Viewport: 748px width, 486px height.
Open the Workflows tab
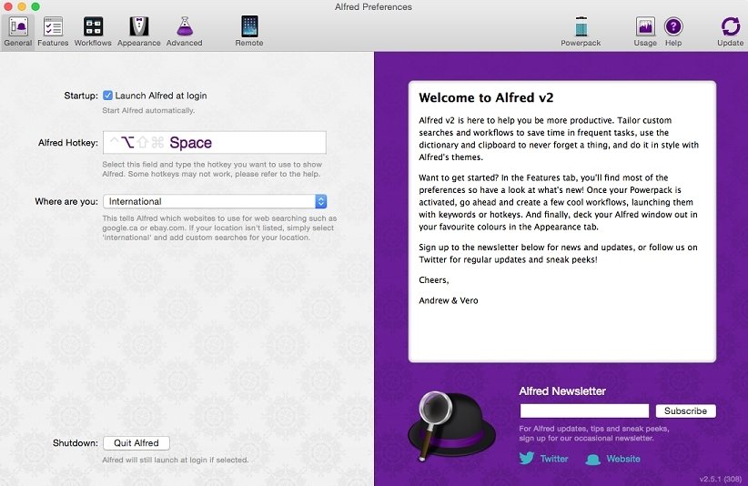click(93, 32)
